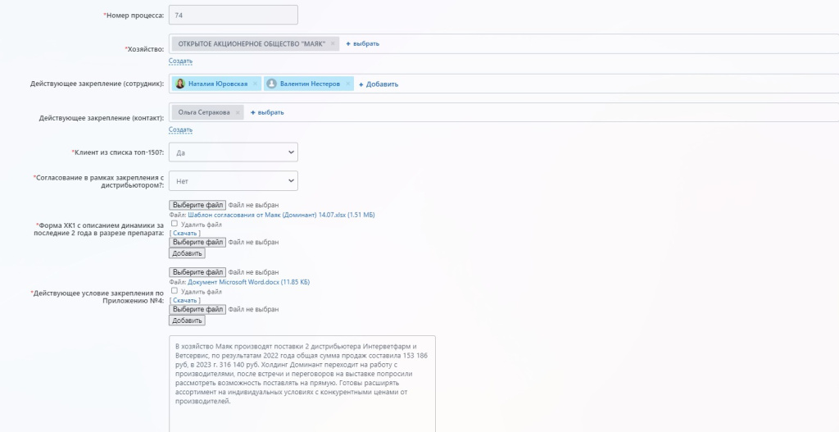Screen dimensions: 839x432
Task: Click the 'Создать' link under Хозяйство
Action: pos(180,61)
